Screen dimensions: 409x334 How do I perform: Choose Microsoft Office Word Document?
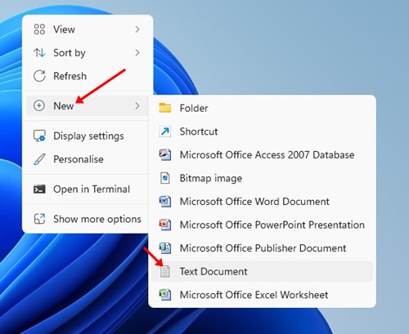(263, 202)
